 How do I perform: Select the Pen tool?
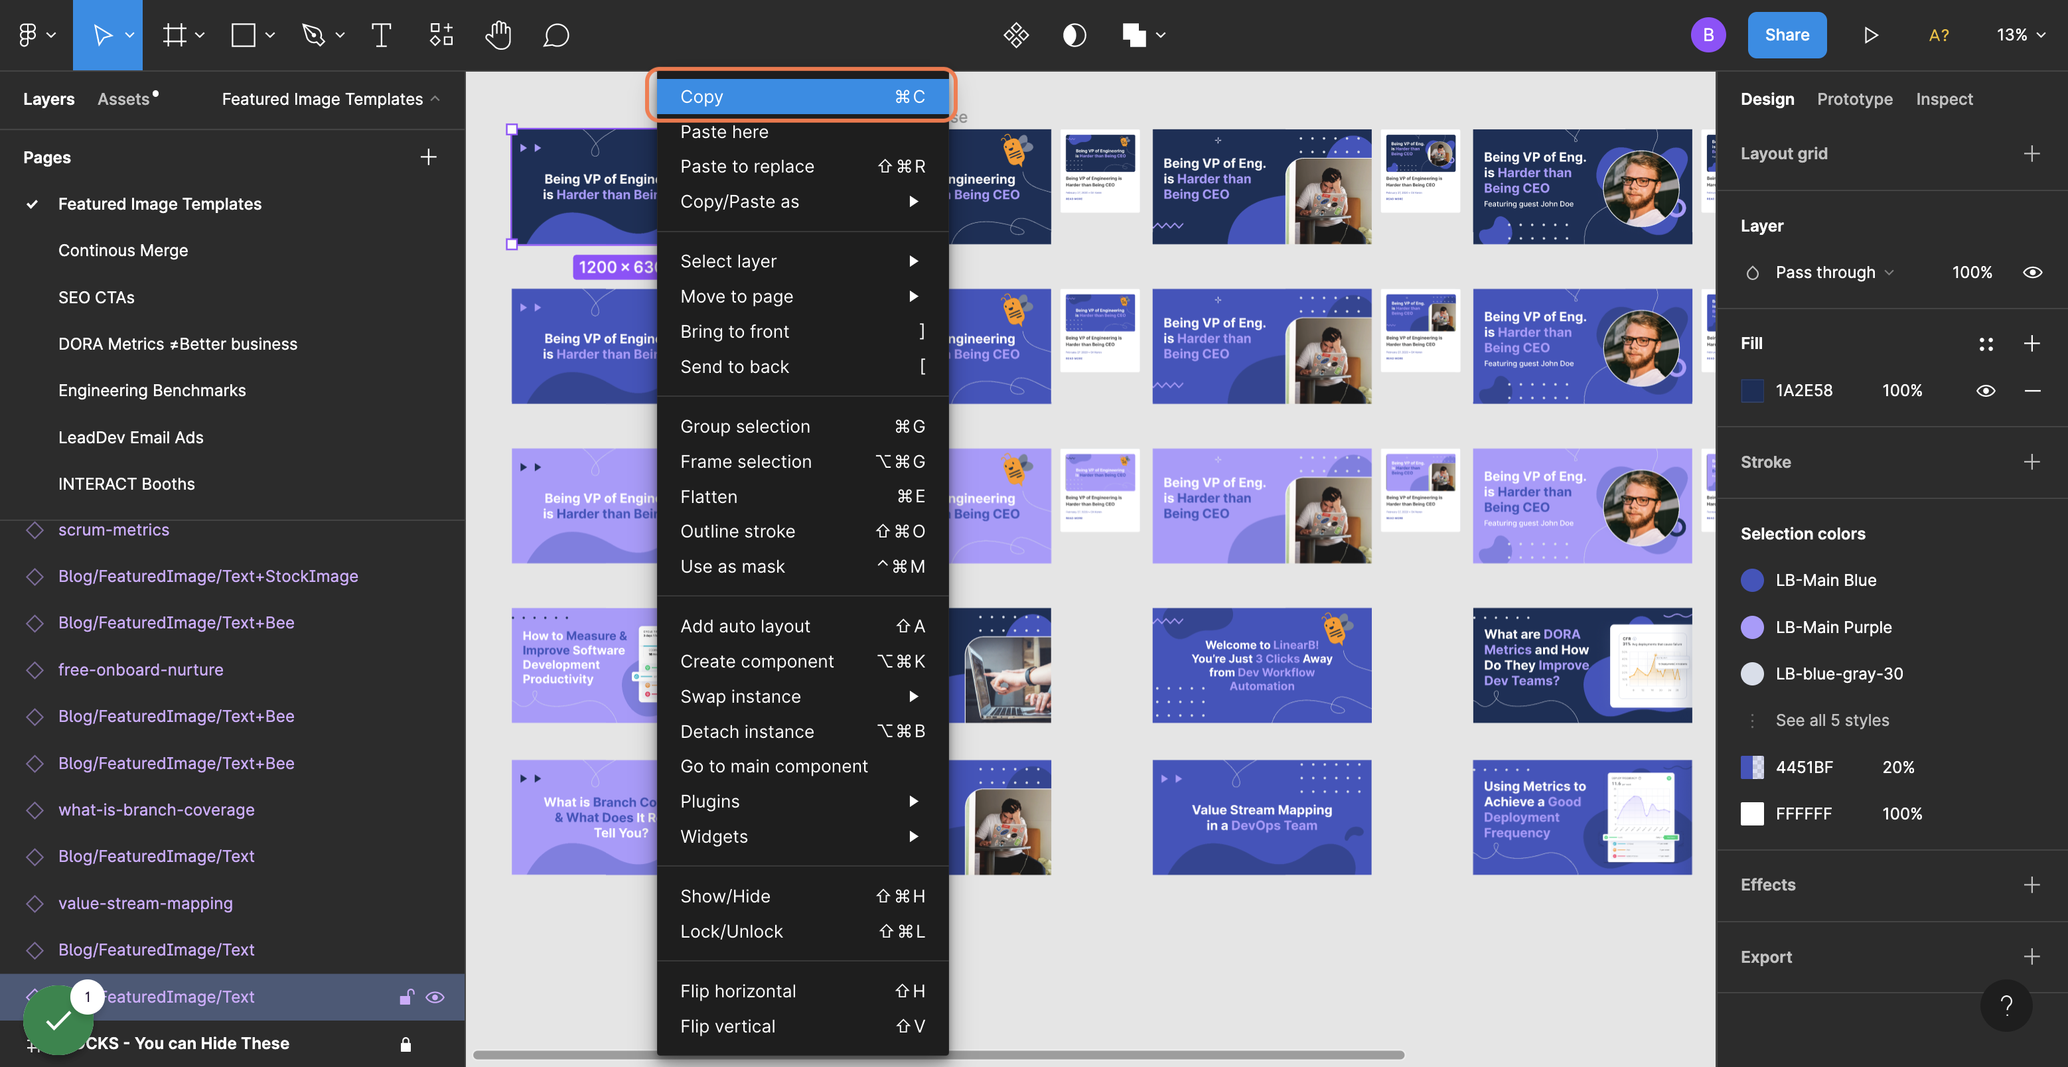[313, 35]
